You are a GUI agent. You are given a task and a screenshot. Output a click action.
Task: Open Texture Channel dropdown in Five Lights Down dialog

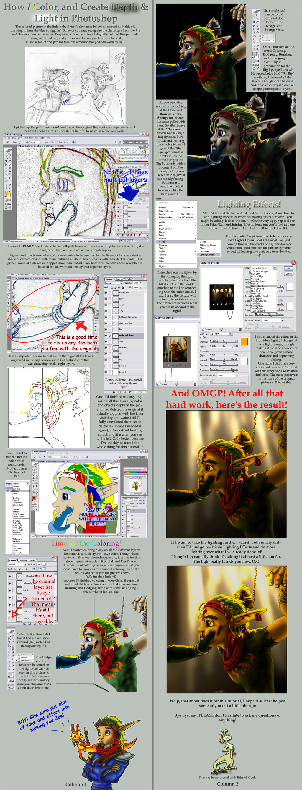pos(273,320)
